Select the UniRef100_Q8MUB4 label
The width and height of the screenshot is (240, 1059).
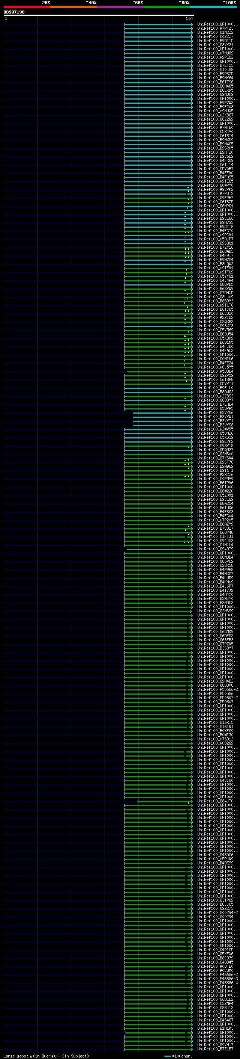click(x=215, y=557)
